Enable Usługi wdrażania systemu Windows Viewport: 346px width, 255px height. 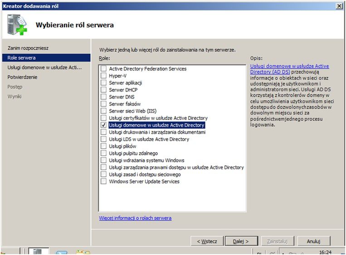tap(103, 160)
